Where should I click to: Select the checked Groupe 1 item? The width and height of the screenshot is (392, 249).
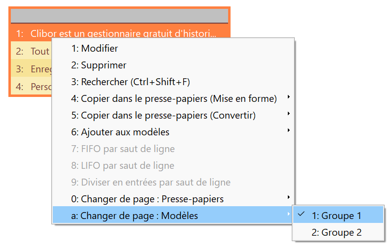338,215
